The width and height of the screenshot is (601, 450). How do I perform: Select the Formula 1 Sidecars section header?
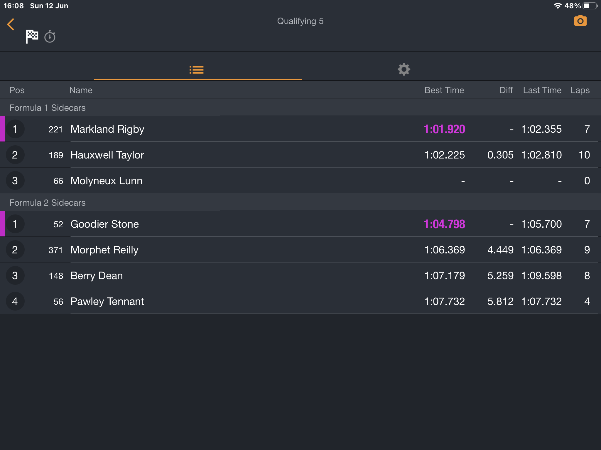300,108
